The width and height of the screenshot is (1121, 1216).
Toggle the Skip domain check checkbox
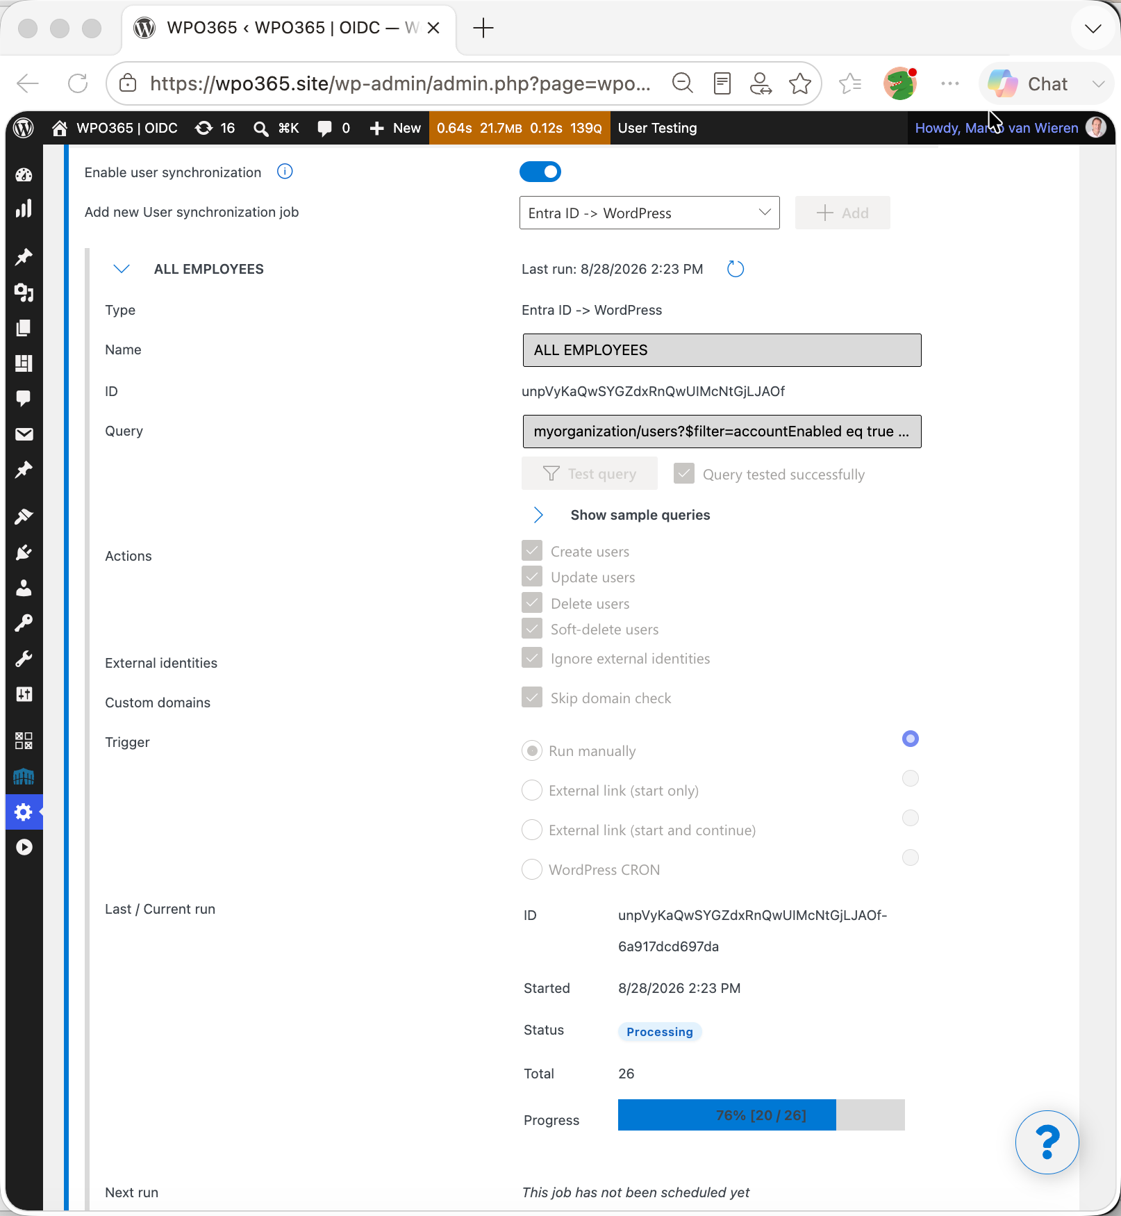click(x=532, y=698)
